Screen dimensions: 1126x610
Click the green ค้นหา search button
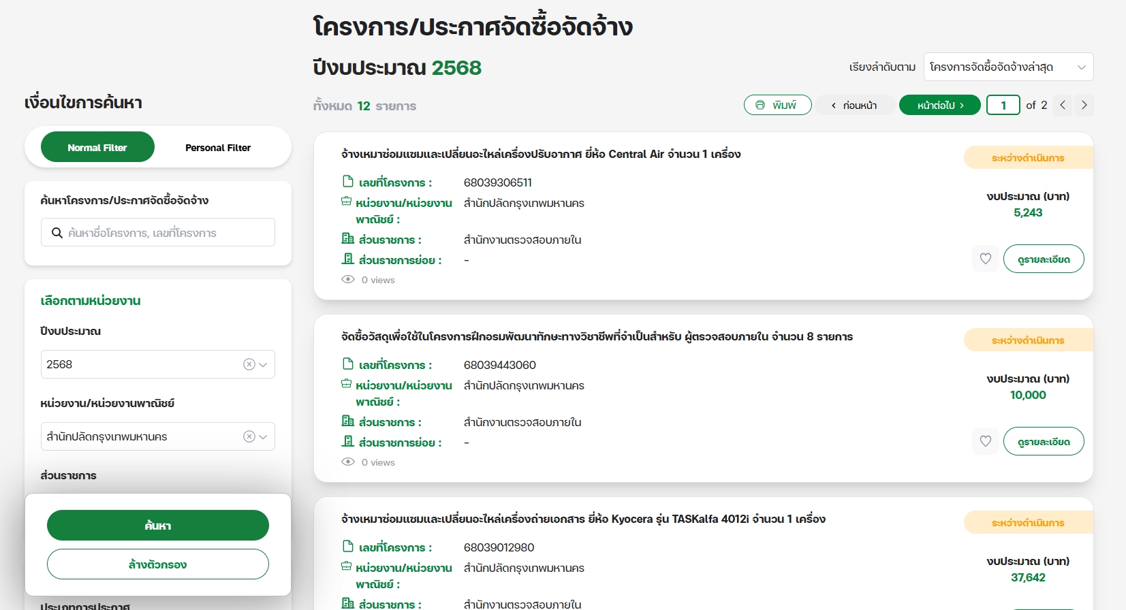[157, 525]
